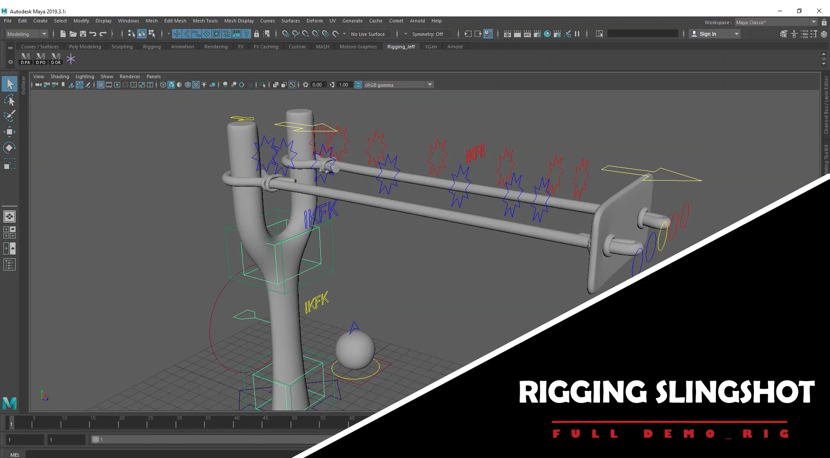Enable snap to grids magnet icon

click(x=177, y=34)
